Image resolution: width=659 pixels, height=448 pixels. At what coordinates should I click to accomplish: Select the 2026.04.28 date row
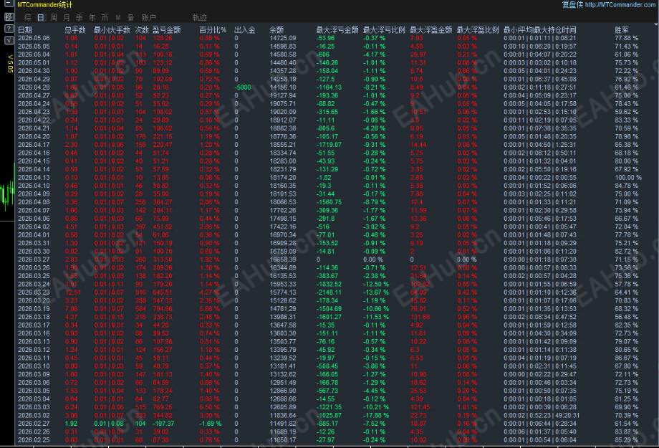[34, 87]
